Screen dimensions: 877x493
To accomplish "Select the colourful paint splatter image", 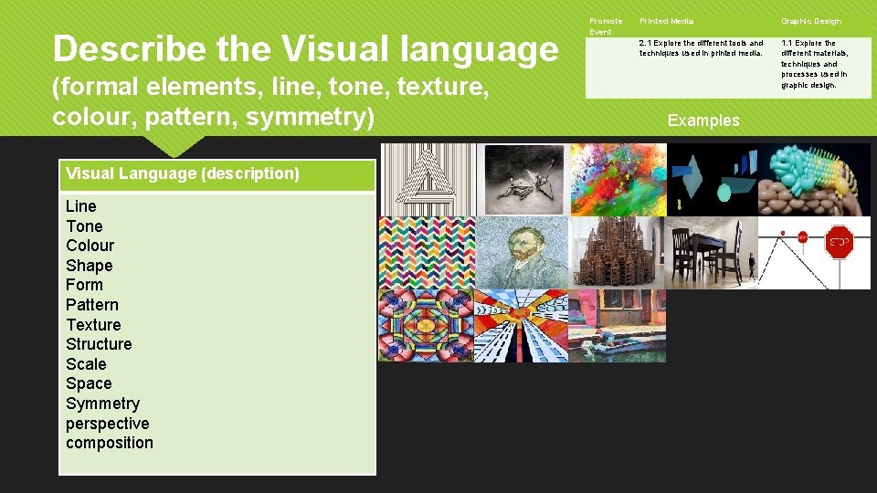I will pyautogui.click(x=618, y=180).
